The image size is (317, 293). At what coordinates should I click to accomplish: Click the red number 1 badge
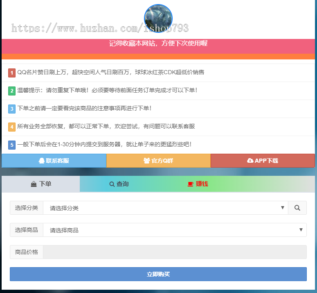coord(12,73)
